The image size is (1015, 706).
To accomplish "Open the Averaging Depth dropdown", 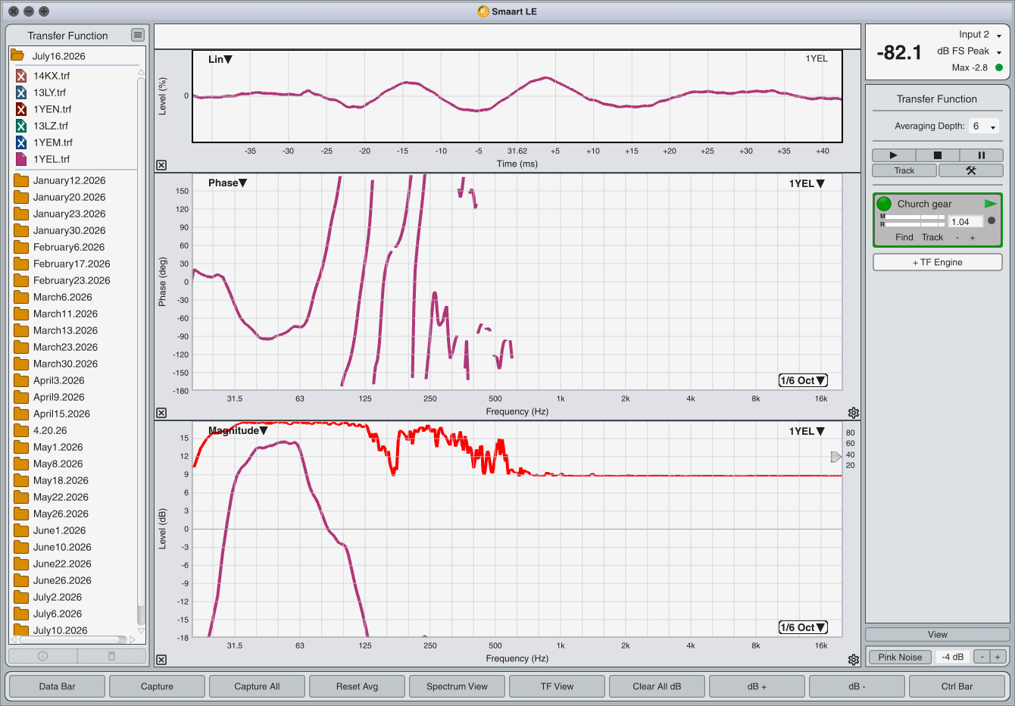I will [984, 127].
